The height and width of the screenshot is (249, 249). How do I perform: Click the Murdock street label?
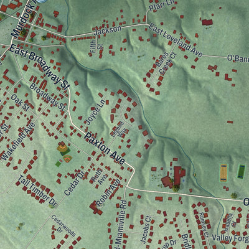tap(24, 19)
